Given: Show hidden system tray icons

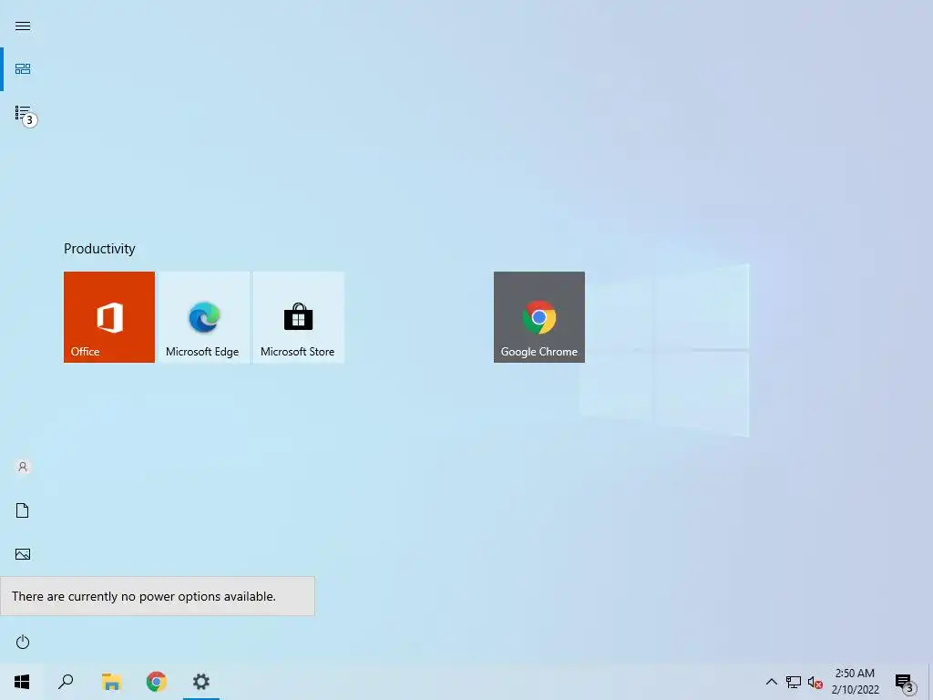Looking at the screenshot, I should 771,682.
